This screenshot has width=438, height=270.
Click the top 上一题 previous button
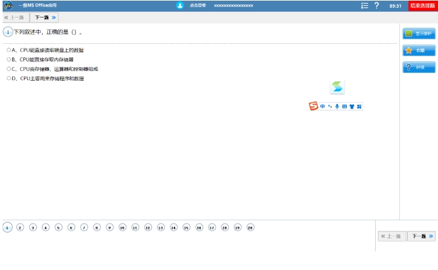(x=16, y=17)
